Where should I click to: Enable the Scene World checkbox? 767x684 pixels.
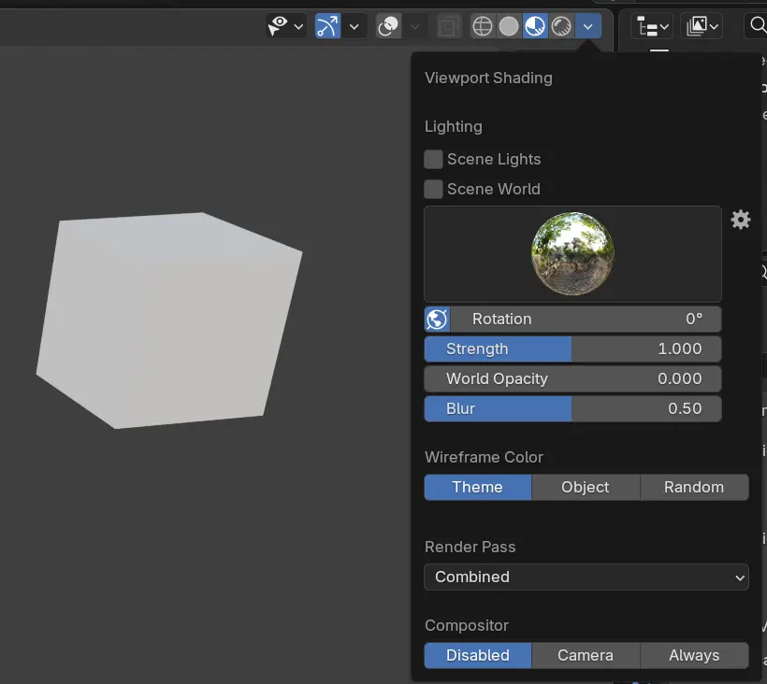433,189
